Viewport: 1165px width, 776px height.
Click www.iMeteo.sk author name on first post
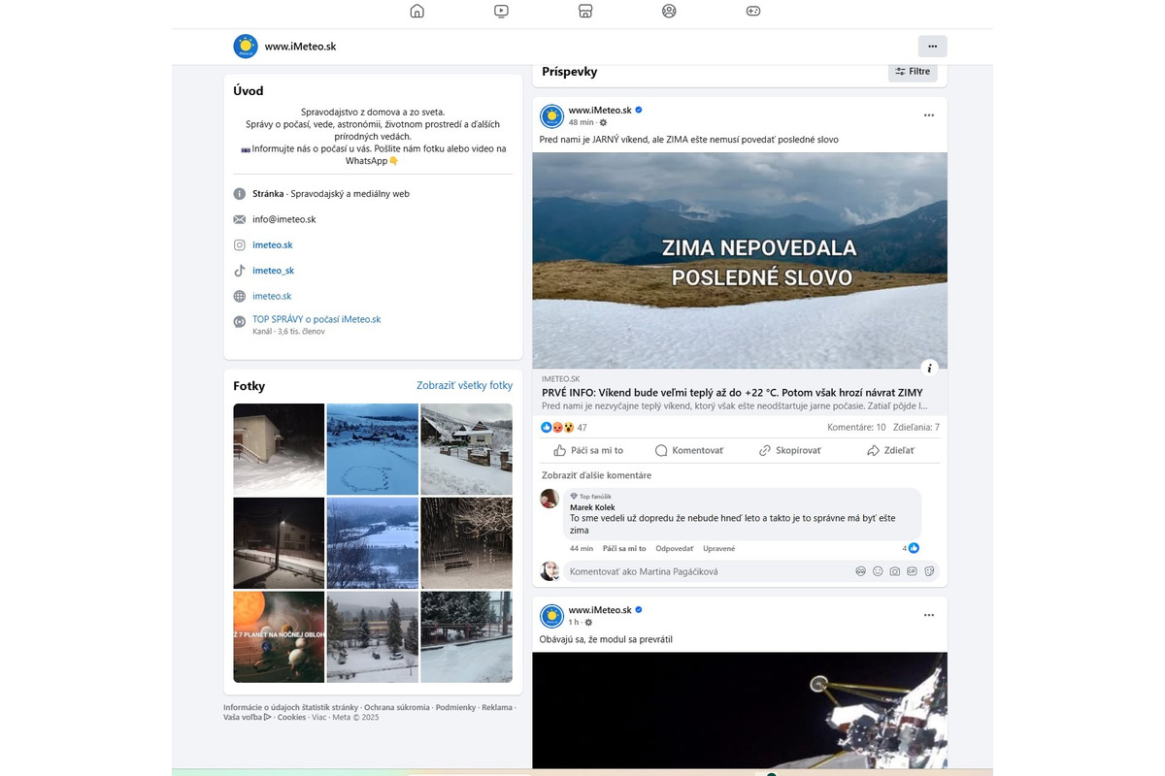(600, 111)
